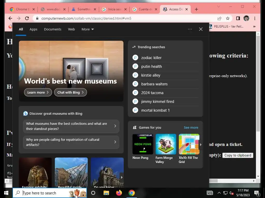Click the taskbar clock showing 7:17 PM
The image size is (265, 198).
click(x=243, y=193)
